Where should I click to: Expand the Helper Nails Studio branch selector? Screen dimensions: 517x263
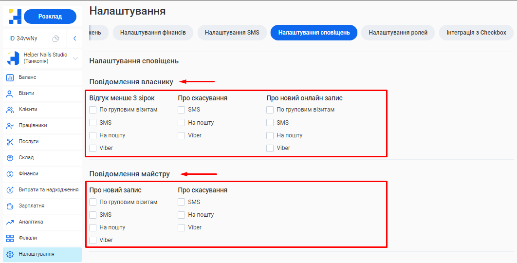click(75, 58)
